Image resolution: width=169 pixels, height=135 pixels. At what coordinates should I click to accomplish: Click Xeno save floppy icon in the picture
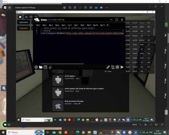45,67
